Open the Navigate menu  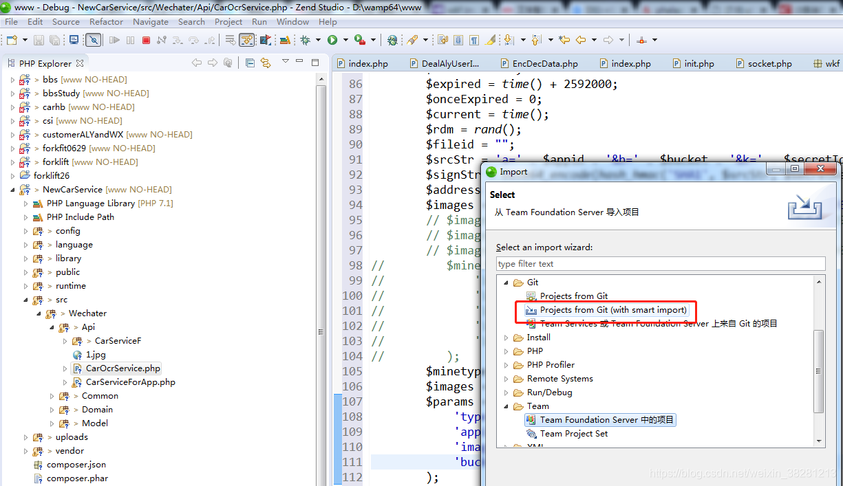[x=151, y=21]
